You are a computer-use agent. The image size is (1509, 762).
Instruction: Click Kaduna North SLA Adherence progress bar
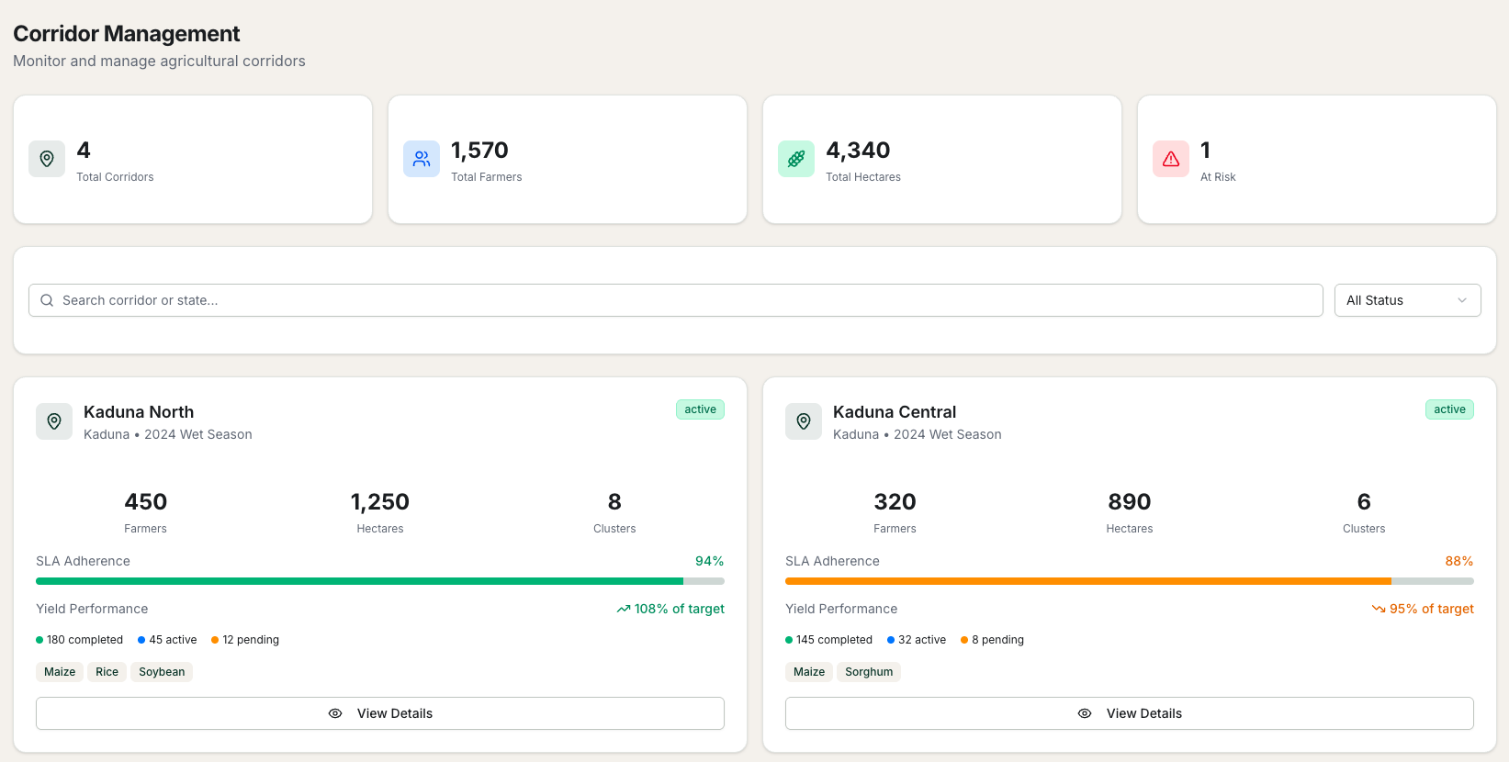(x=380, y=581)
